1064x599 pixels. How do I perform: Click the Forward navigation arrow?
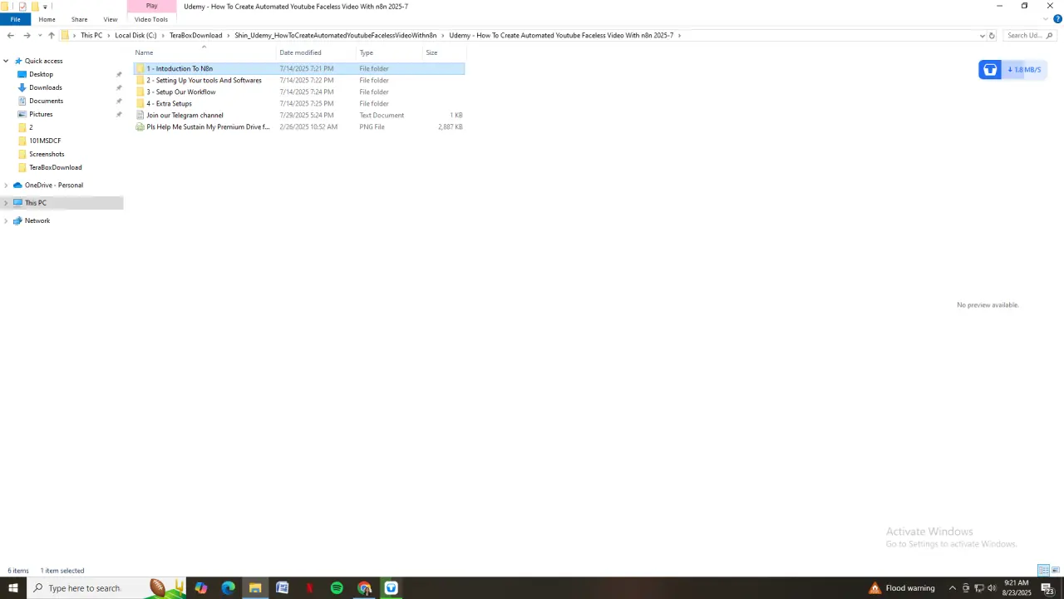tap(27, 36)
